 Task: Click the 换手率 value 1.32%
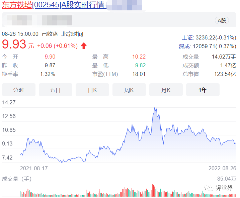click(x=48, y=74)
